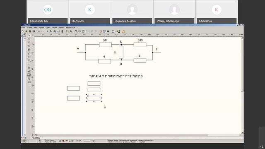Open the Сервис menu
265x149 pixels.
click(x=48, y=28)
